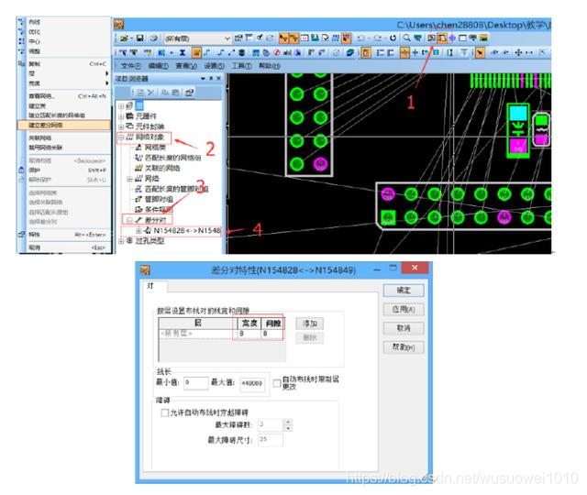Click the red circular no-entry icon
The width and height of the screenshot is (587, 495).
click(x=277, y=53)
